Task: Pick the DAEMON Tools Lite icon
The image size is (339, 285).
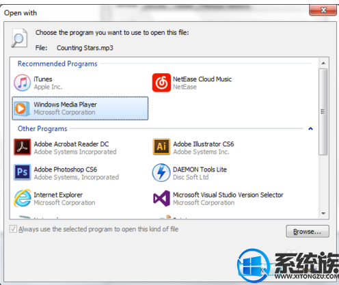Action: pyautogui.click(x=161, y=172)
